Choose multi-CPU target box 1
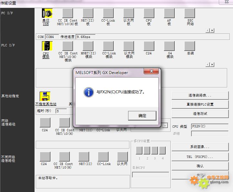The image size is (233, 192). 139,151
